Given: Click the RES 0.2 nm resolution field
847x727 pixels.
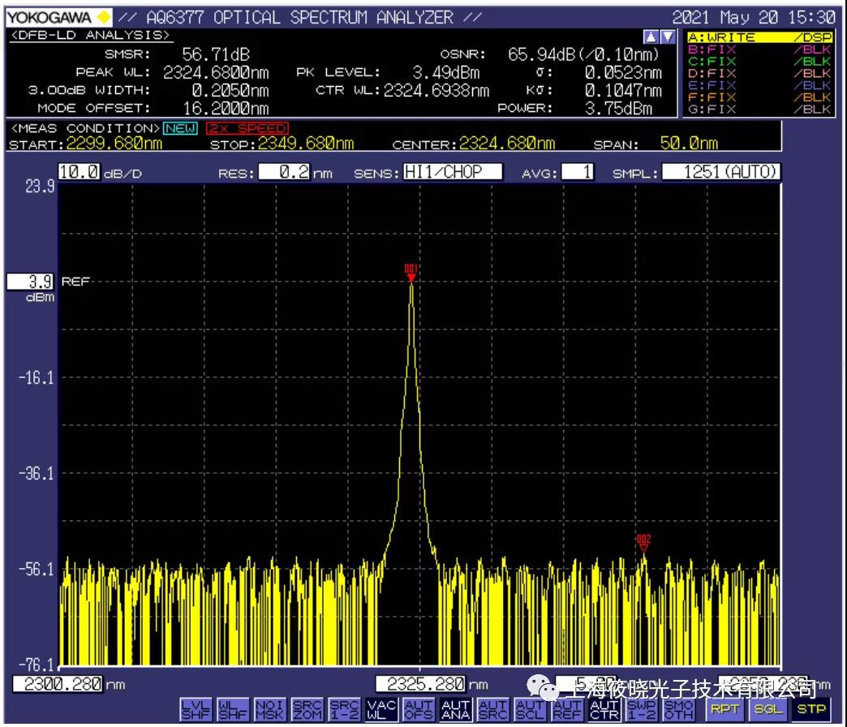Looking at the screenshot, I should [284, 172].
